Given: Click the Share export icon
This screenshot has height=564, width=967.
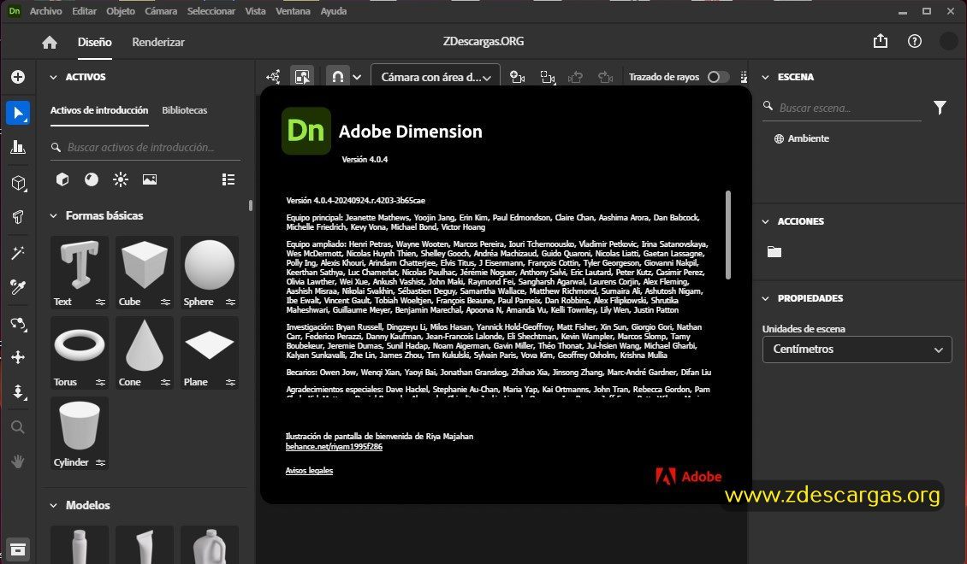Looking at the screenshot, I should coord(881,41).
